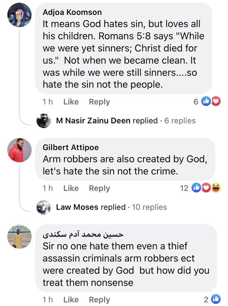Like Gilbert Attipoe's comment
The image size is (228, 306).
(x=71, y=188)
